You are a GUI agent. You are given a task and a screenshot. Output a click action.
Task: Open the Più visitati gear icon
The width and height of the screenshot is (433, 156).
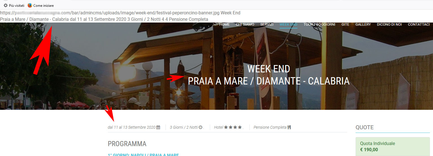6,5
